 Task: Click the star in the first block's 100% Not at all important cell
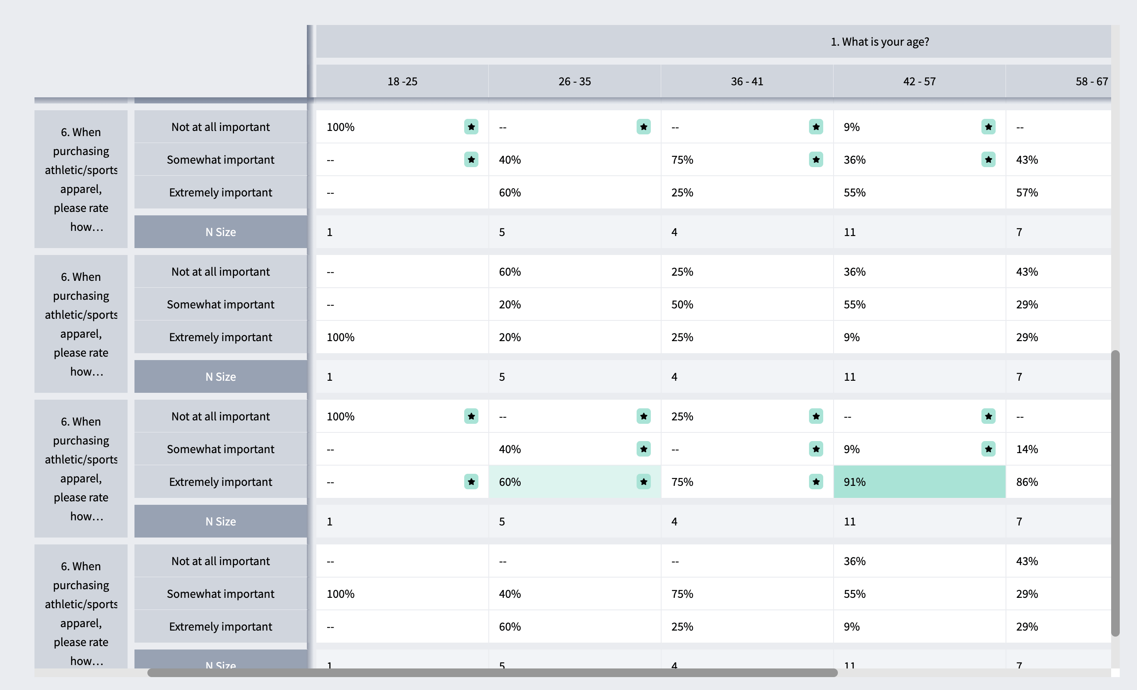coord(471,127)
